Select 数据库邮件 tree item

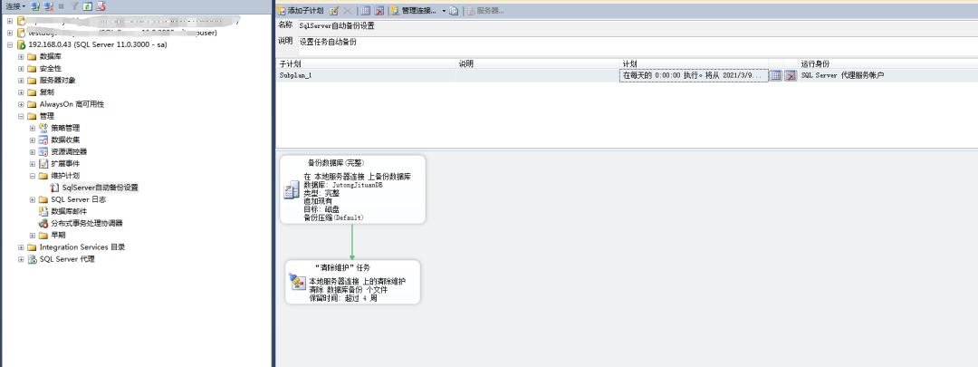point(69,211)
